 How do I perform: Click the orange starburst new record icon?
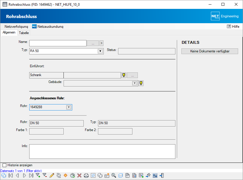point(66,175)
